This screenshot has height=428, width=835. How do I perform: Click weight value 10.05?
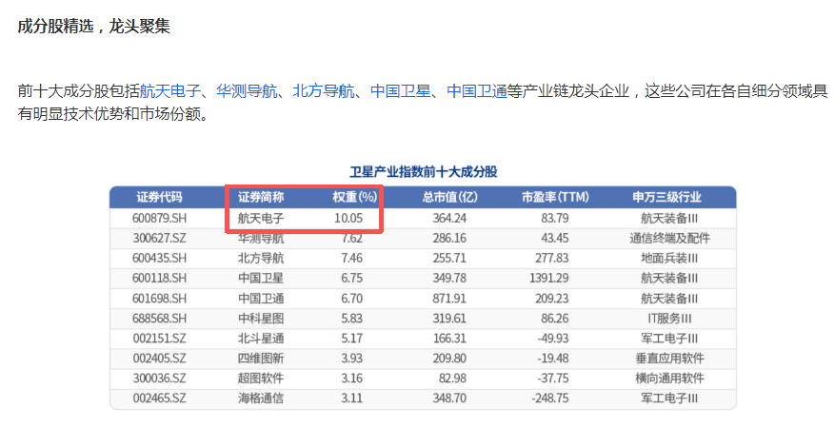click(348, 218)
